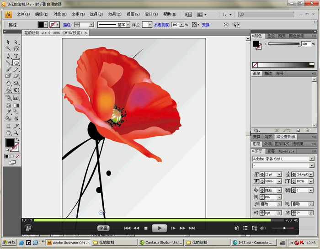Image resolution: width=320 pixels, height=249 pixels.
Task: Select the Pen tool
Action: click(x=8, y=56)
